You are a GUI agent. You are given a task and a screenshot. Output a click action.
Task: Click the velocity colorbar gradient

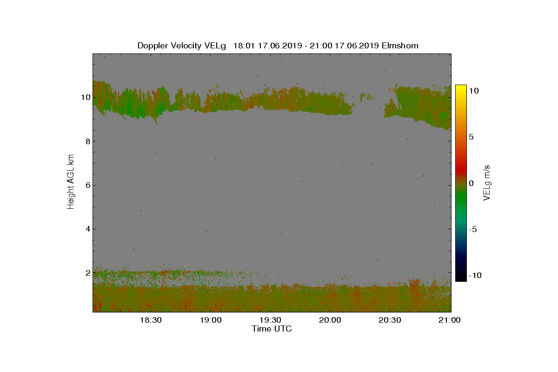click(461, 183)
